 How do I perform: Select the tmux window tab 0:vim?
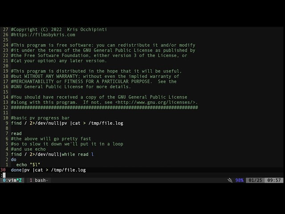point(12,180)
